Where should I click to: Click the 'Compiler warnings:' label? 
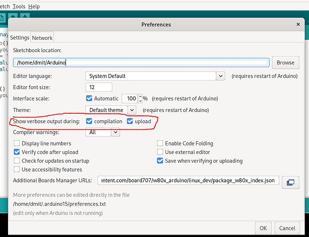click(x=36, y=132)
